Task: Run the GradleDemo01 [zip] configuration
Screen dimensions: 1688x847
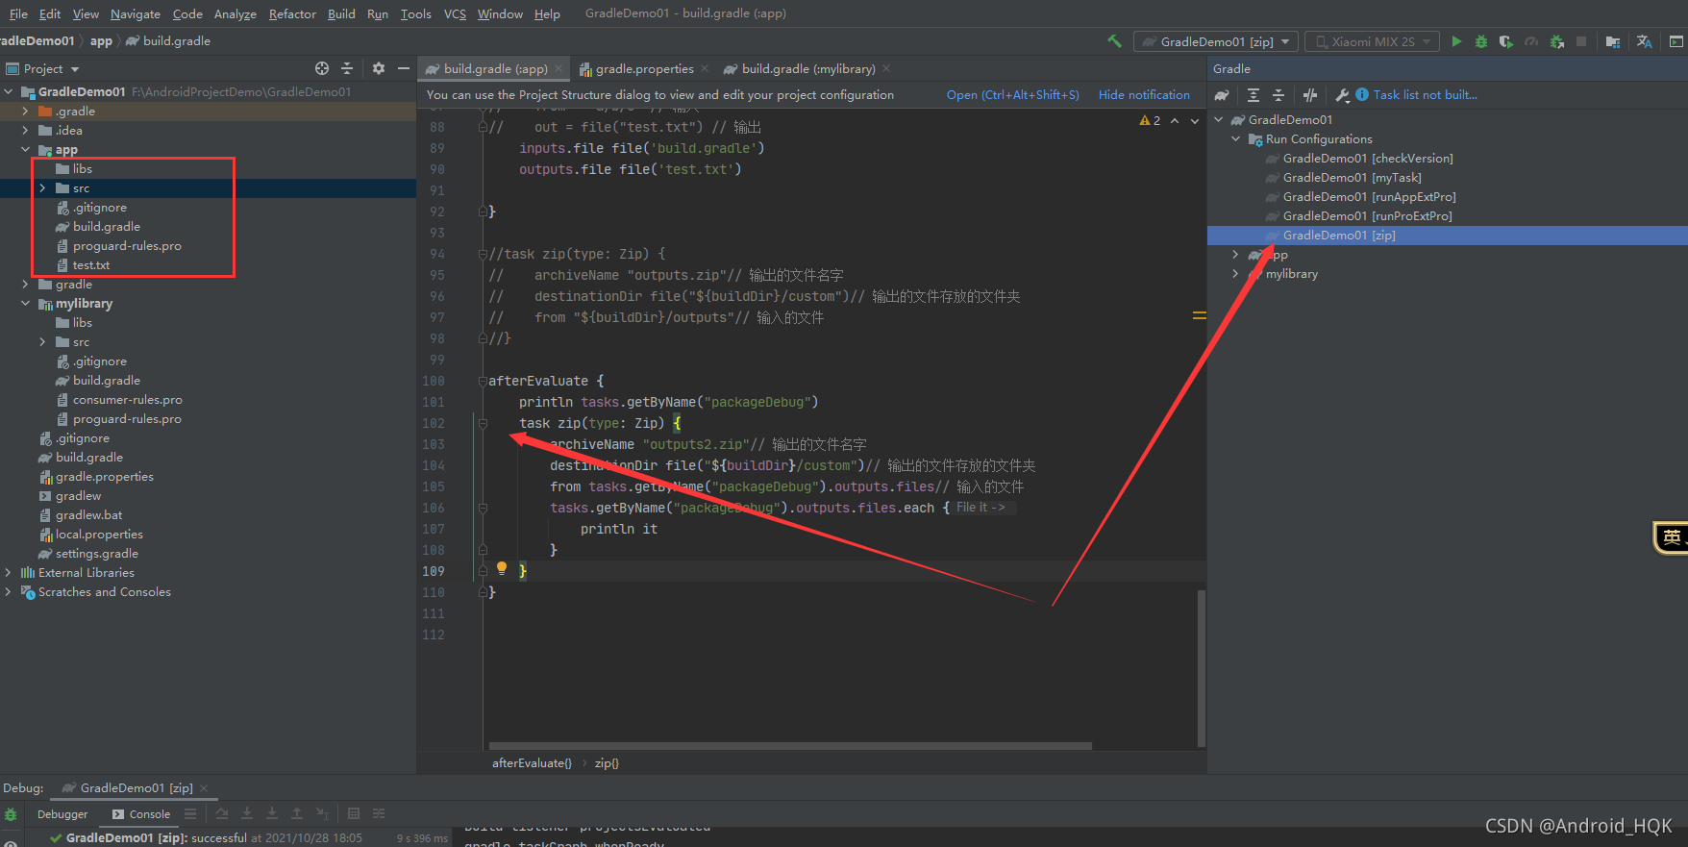Action: (1456, 41)
